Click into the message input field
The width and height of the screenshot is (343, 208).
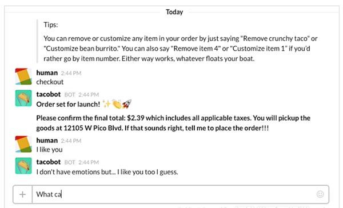coord(174,194)
